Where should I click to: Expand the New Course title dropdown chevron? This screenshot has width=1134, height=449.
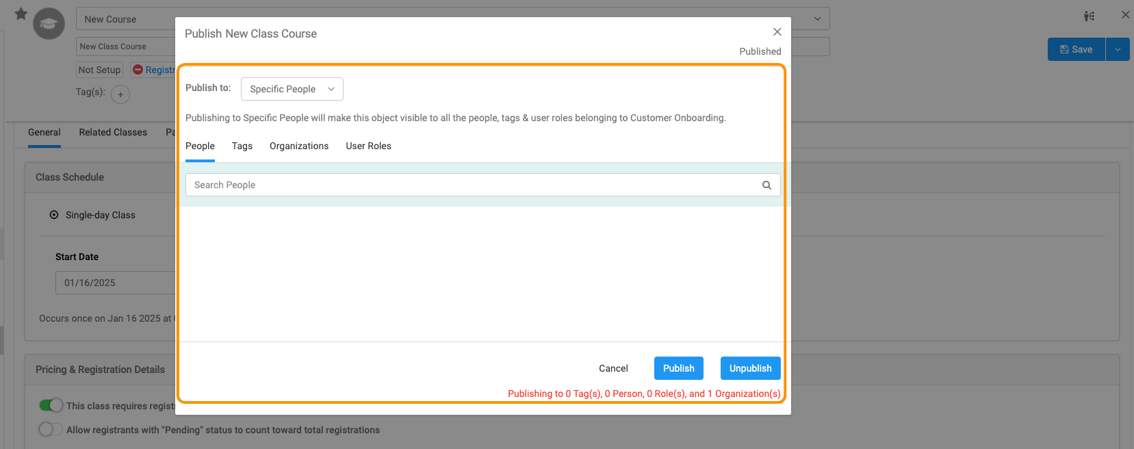point(817,19)
